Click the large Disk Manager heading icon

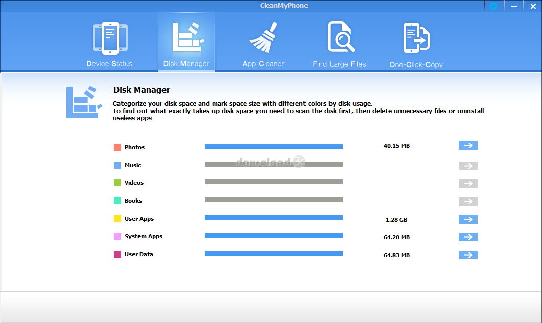tap(81, 102)
